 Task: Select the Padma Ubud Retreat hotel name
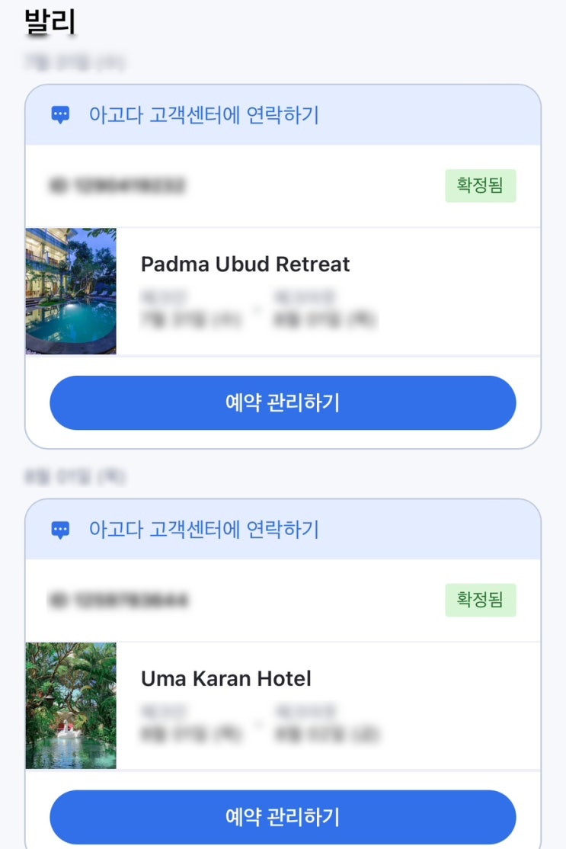245,264
